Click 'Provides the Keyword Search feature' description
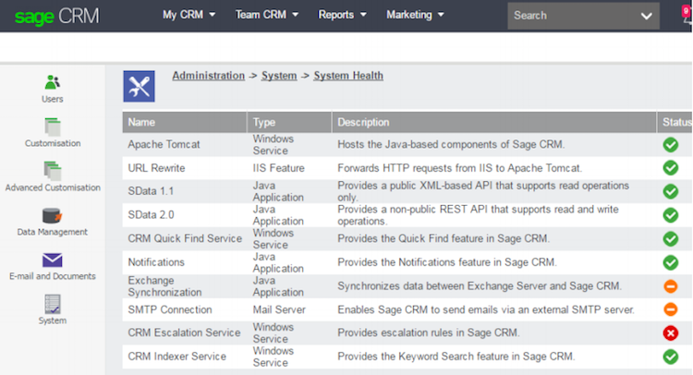 (x=456, y=357)
